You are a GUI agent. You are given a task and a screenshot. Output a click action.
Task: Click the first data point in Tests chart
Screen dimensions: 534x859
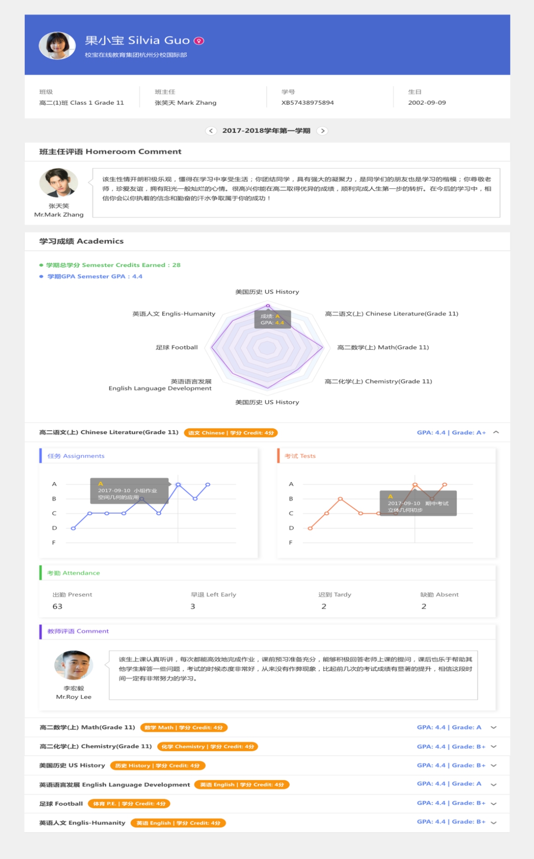click(310, 528)
